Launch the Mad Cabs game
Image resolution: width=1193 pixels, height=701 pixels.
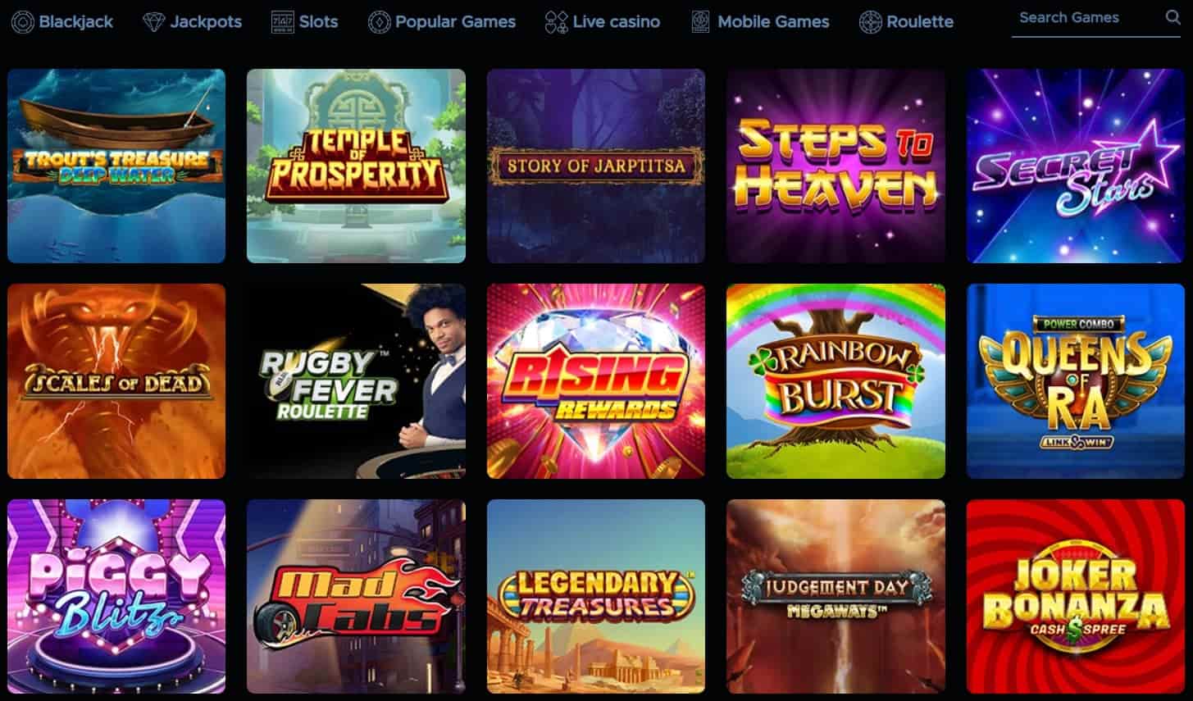coord(356,597)
